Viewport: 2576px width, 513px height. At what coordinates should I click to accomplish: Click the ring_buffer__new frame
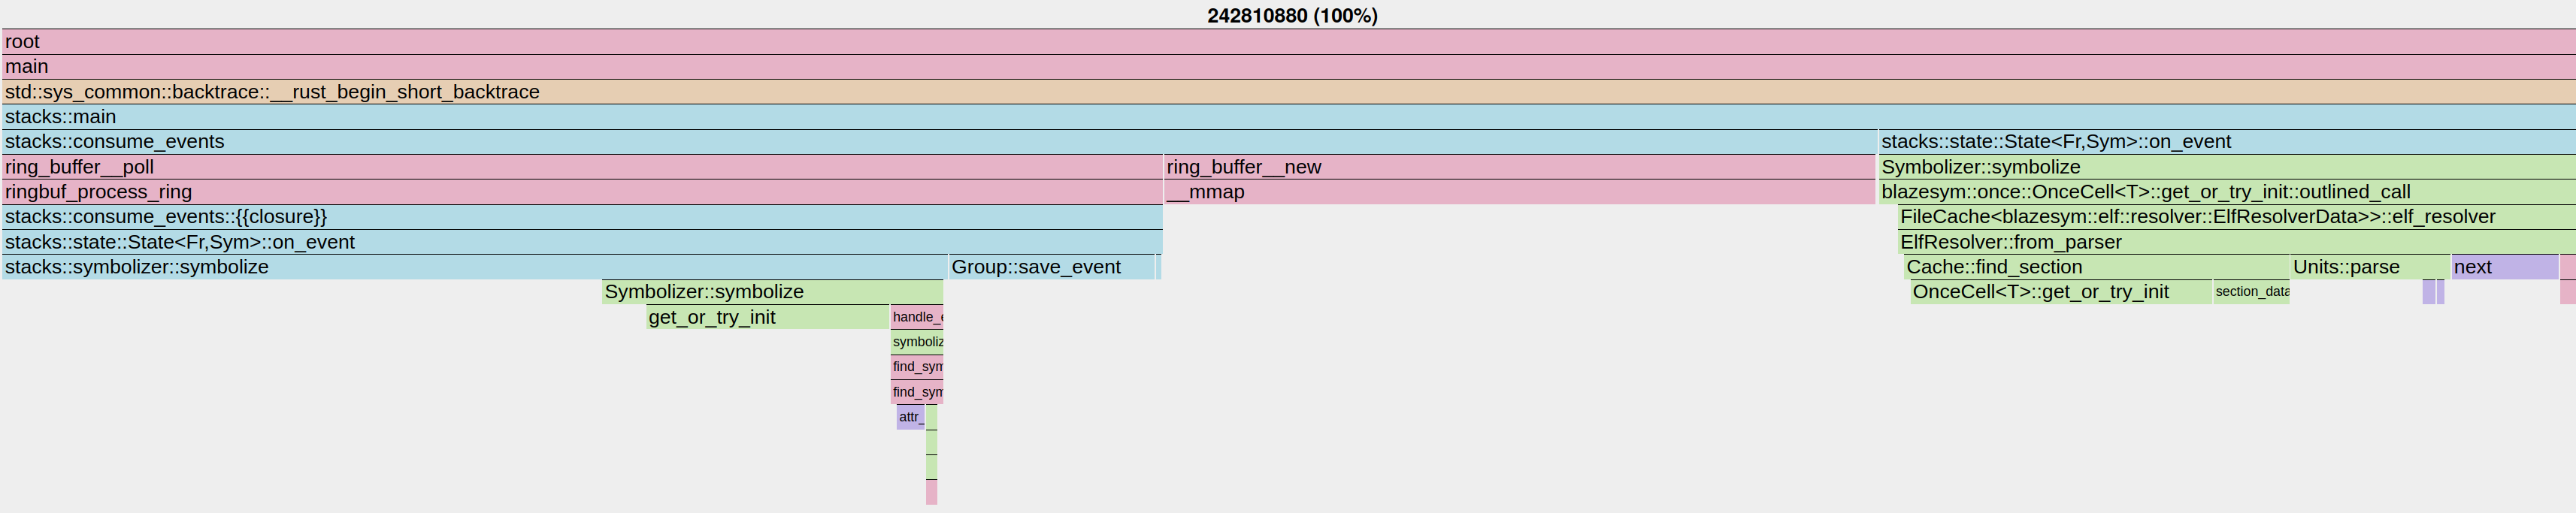[x=1519, y=167]
